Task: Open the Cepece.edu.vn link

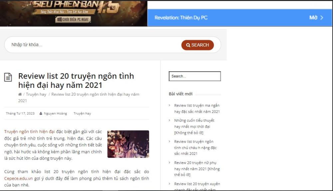Action: [x=18, y=178]
